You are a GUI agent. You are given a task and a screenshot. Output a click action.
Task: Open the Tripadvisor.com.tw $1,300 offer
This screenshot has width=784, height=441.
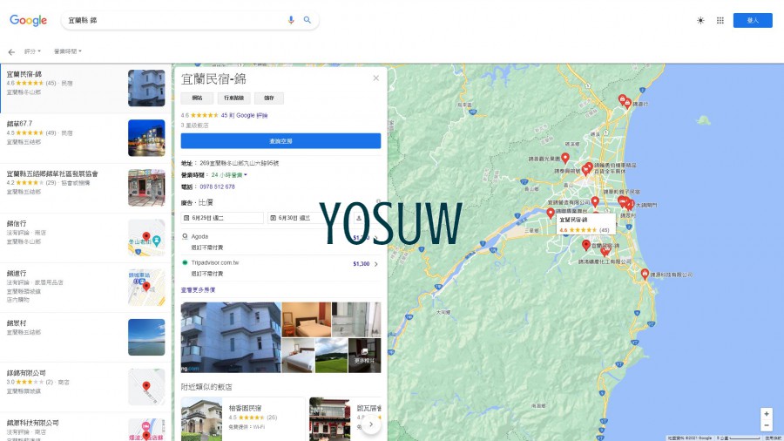point(280,268)
